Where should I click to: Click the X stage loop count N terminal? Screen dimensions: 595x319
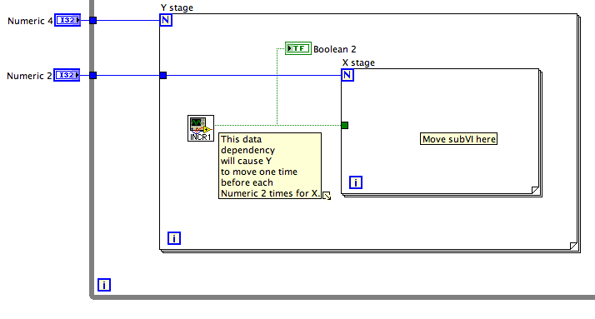point(347,75)
